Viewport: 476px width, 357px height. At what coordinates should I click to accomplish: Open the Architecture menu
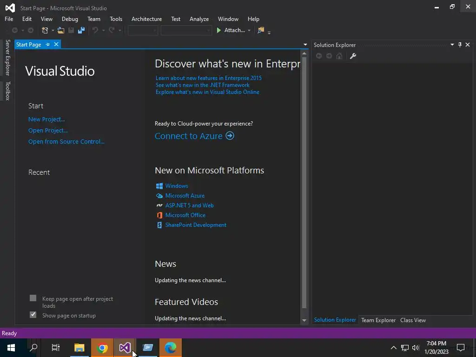[x=146, y=19]
